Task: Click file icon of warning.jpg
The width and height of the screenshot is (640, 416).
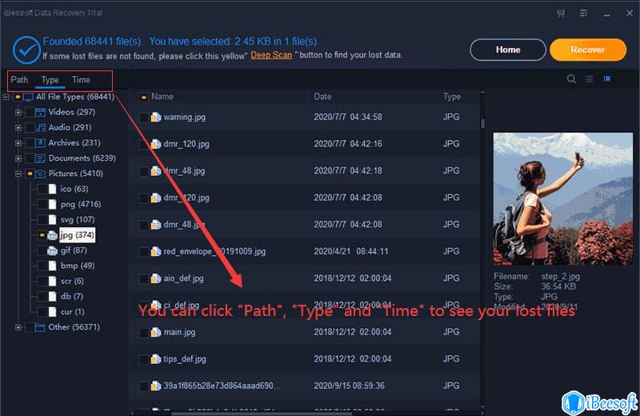Action: [155, 117]
